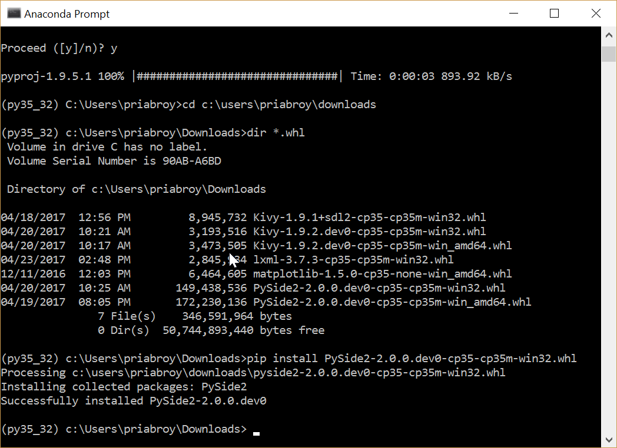Click the file size 149,438,536
The width and height of the screenshot is (617, 448).
[x=211, y=288]
